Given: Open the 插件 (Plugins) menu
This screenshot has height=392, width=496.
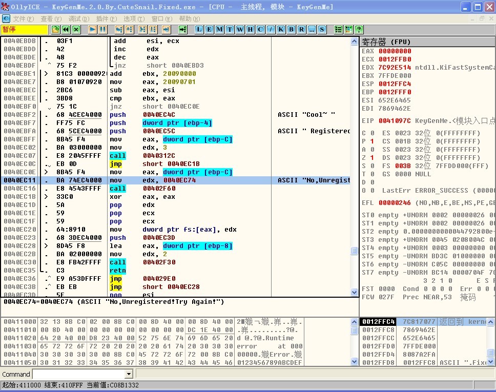Looking at the screenshot, I should coord(106,18).
